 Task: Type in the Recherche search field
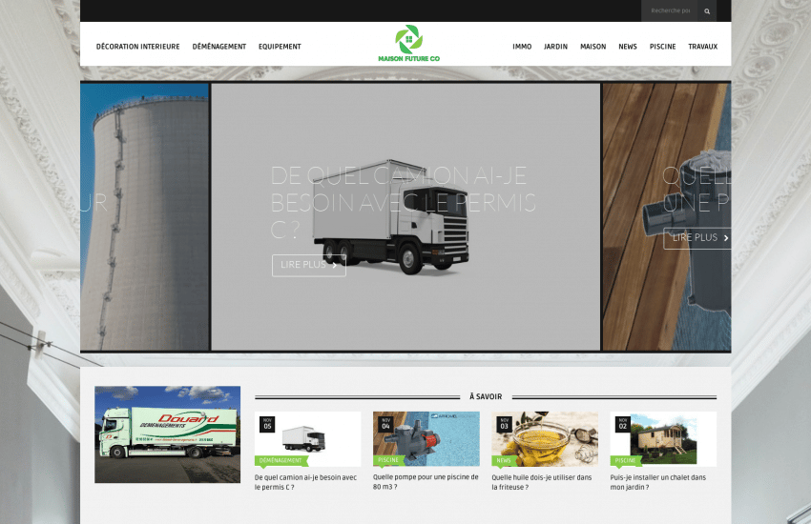pyautogui.click(x=670, y=11)
